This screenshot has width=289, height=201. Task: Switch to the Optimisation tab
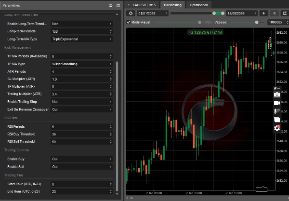pos(198,5)
